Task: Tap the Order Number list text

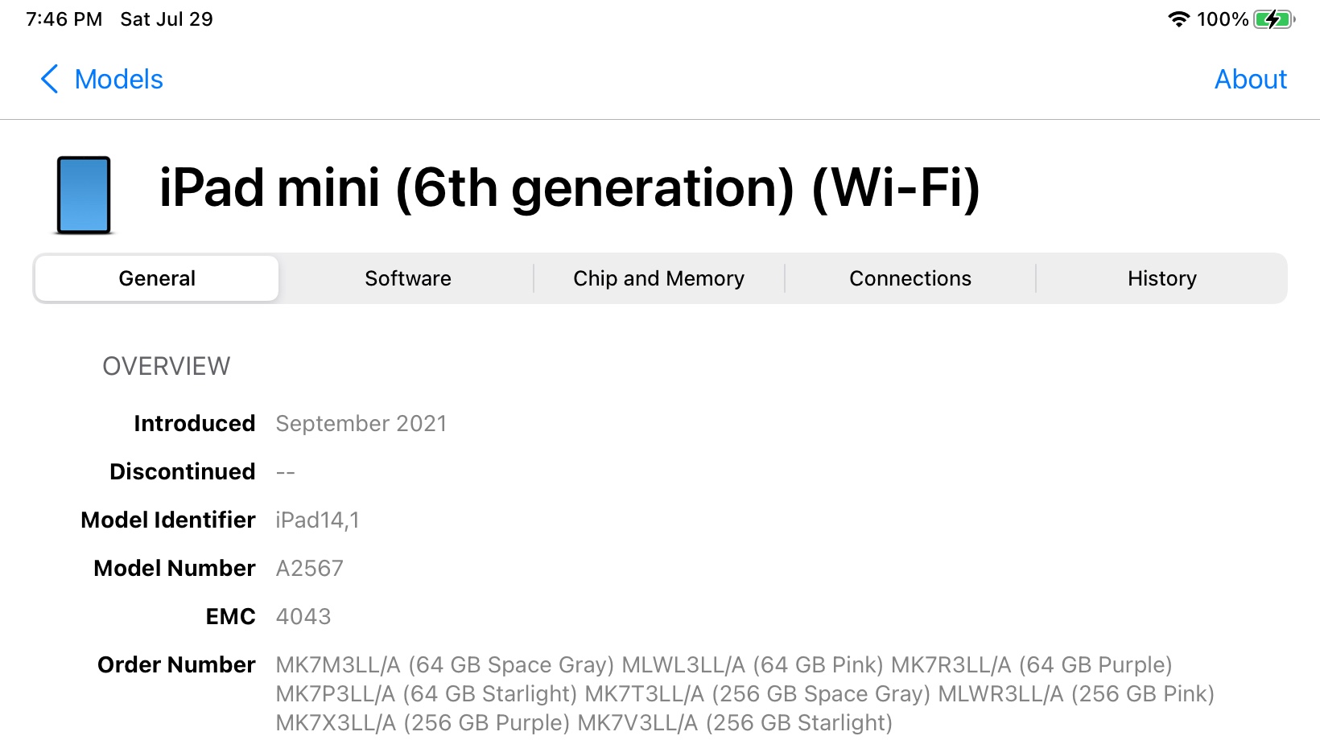Action: [x=744, y=693]
